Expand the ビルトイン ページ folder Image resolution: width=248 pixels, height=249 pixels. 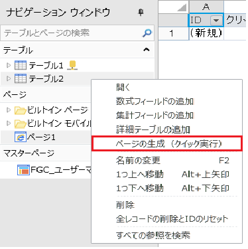pos(9,110)
